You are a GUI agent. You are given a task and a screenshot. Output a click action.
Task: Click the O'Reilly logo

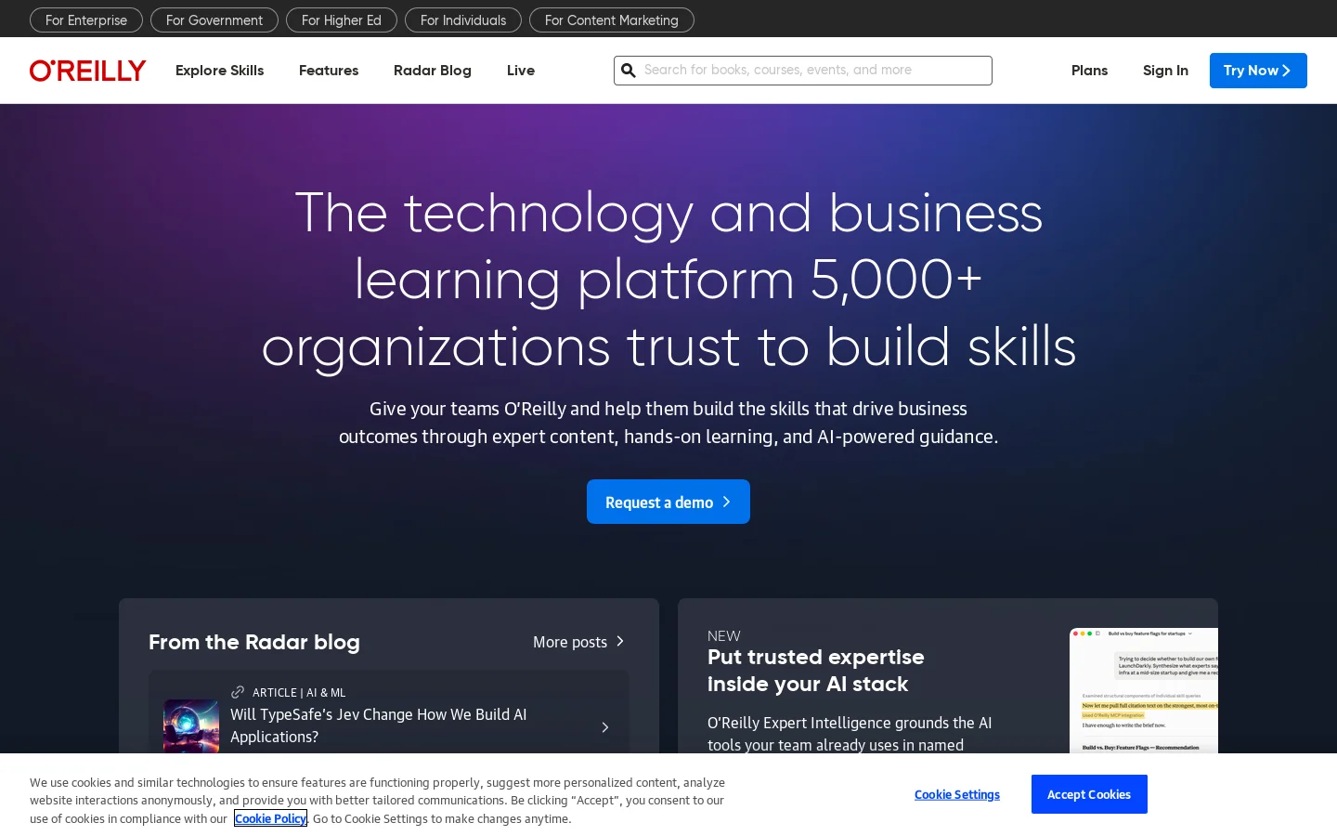click(87, 71)
